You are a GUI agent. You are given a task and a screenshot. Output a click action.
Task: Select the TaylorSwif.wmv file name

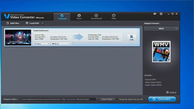pyautogui.click(x=41, y=31)
